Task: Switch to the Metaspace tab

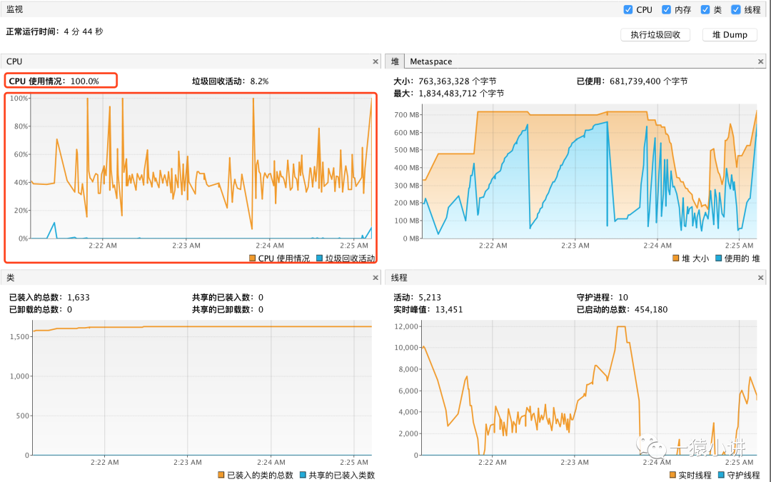Action: 430,61
